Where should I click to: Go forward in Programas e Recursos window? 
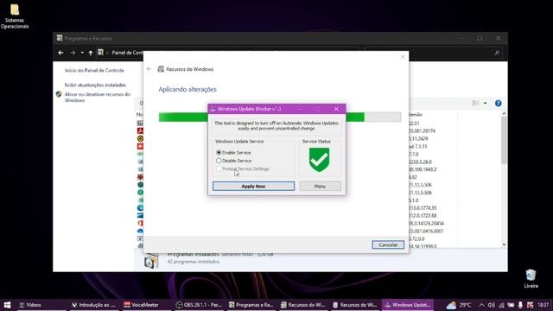coord(73,53)
